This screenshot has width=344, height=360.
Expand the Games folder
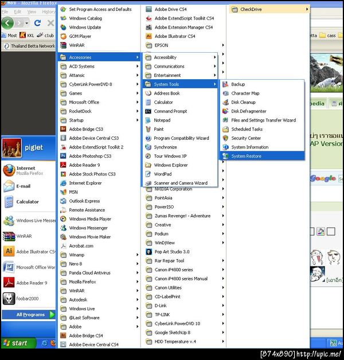coord(99,93)
